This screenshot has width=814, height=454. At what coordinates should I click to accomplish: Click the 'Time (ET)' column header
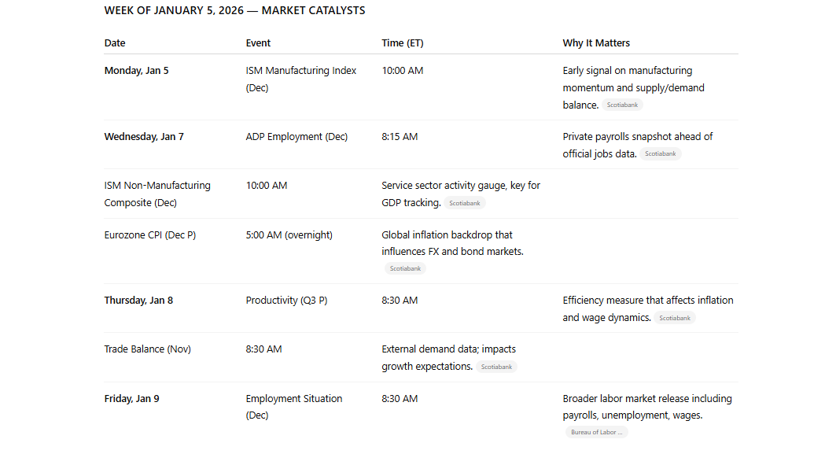click(x=403, y=43)
